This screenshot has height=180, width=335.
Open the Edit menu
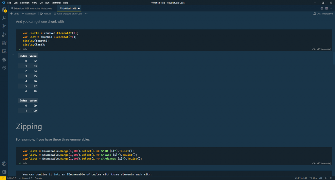tap(15, 3)
